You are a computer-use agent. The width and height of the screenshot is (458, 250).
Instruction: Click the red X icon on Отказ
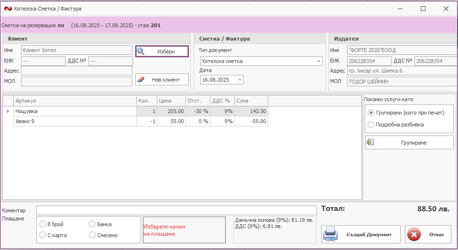coord(414,234)
